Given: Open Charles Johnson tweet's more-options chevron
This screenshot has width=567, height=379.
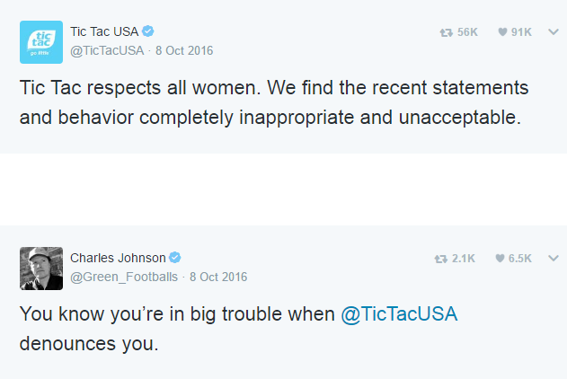Looking at the screenshot, I should [x=554, y=259].
